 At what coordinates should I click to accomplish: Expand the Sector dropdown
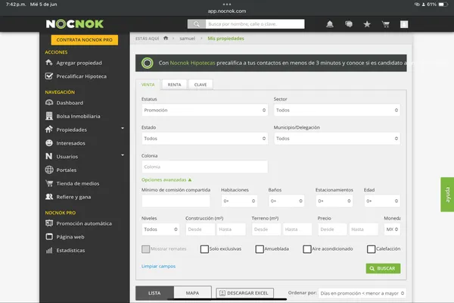(336, 110)
